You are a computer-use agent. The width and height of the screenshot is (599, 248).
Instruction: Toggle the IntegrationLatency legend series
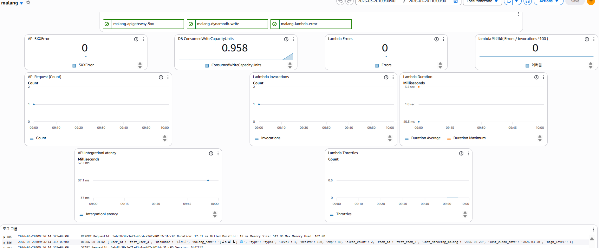point(101,214)
